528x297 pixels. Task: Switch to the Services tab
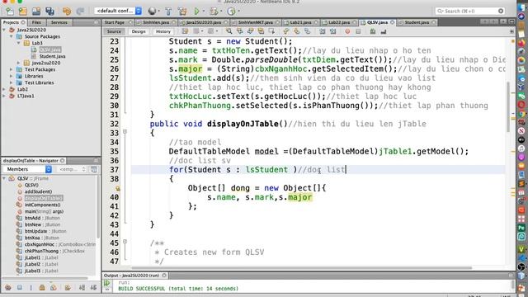[59, 22]
